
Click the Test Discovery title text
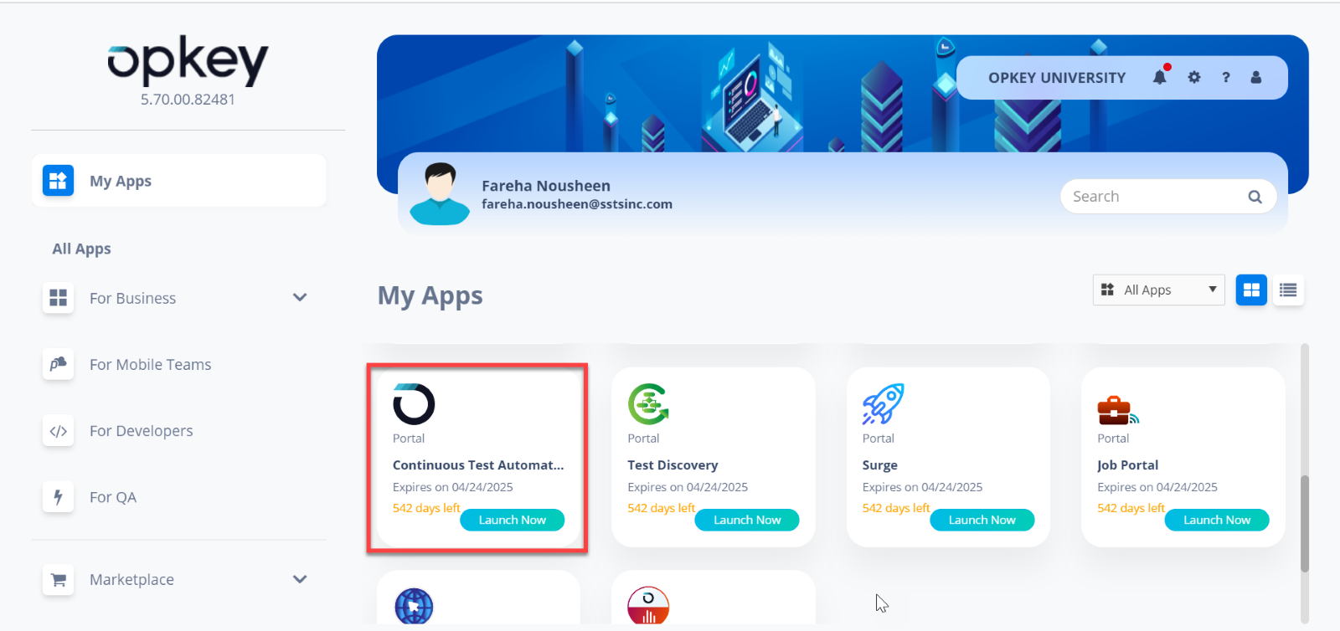coord(673,465)
